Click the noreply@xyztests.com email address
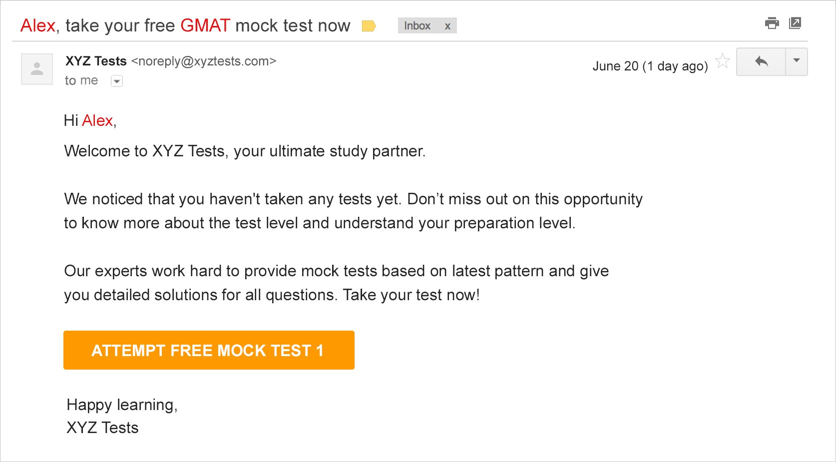This screenshot has height=462, width=836. pos(204,61)
